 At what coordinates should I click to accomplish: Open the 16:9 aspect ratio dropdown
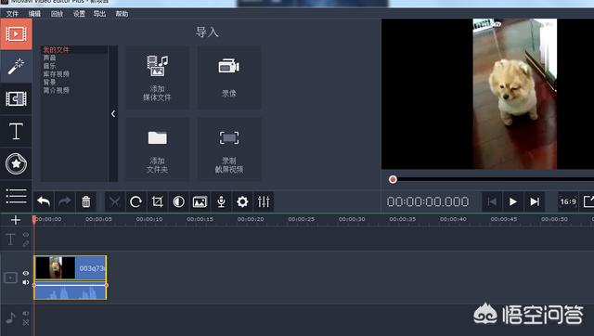(x=568, y=202)
